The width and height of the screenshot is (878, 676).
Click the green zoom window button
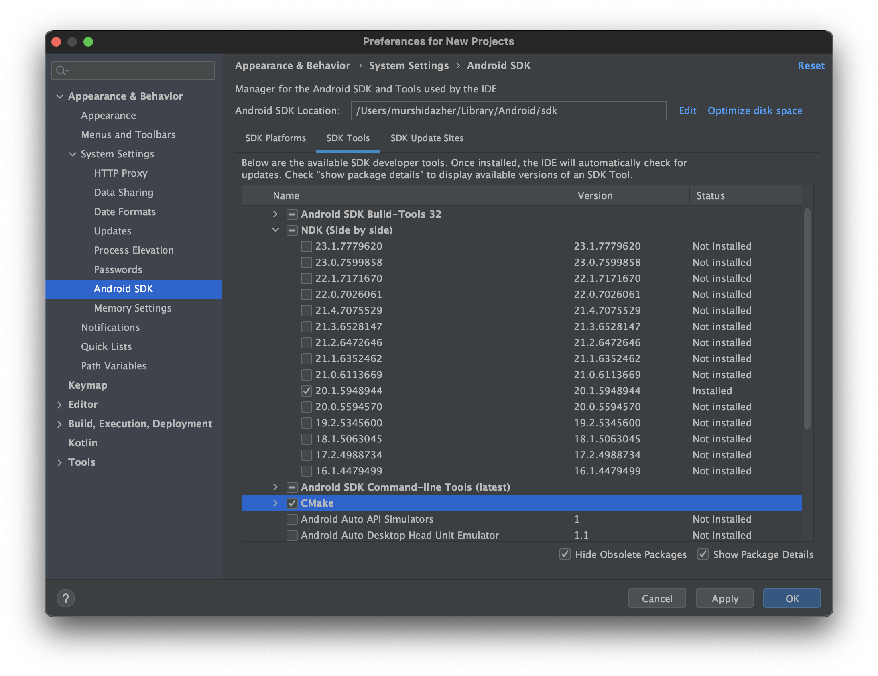click(x=88, y=42)
